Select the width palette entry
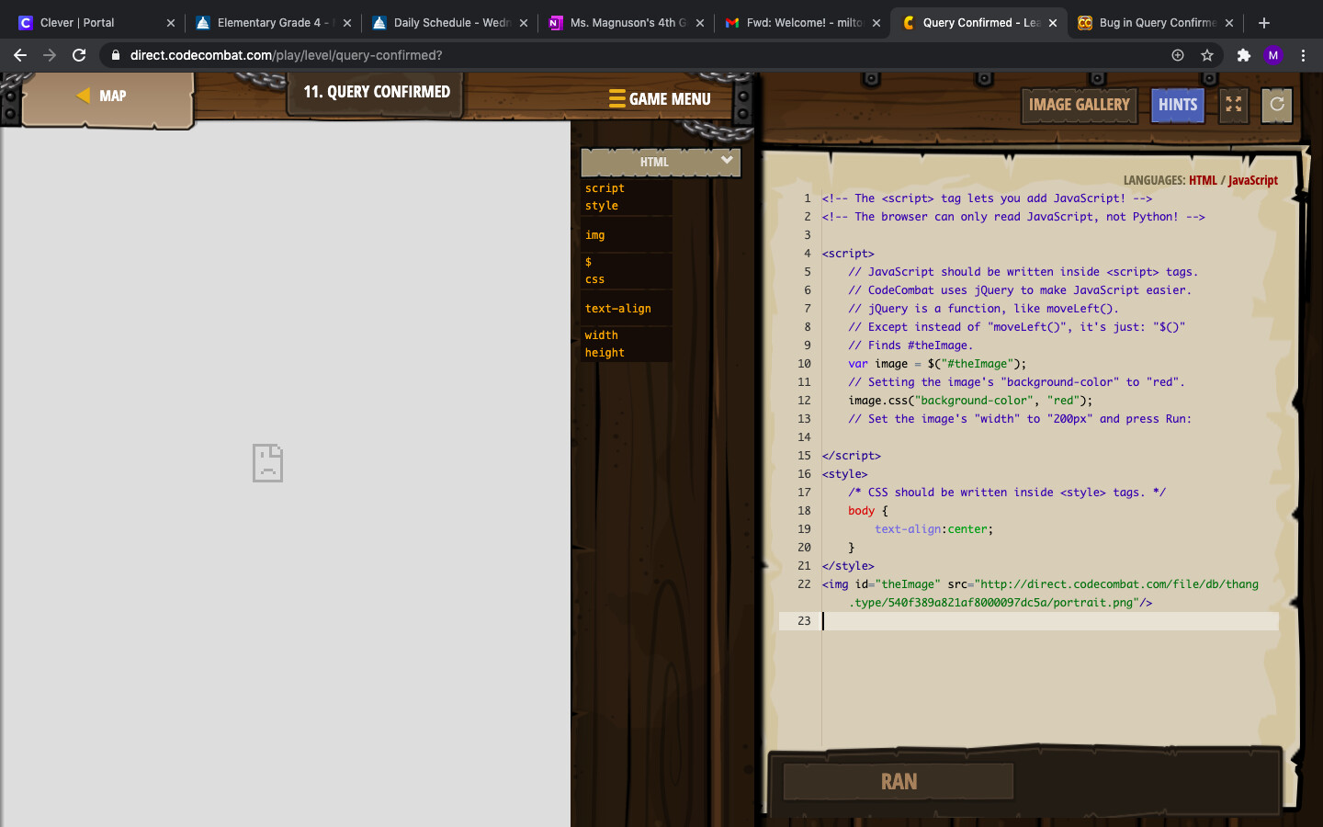1323x827 pixels. (602, 335)
